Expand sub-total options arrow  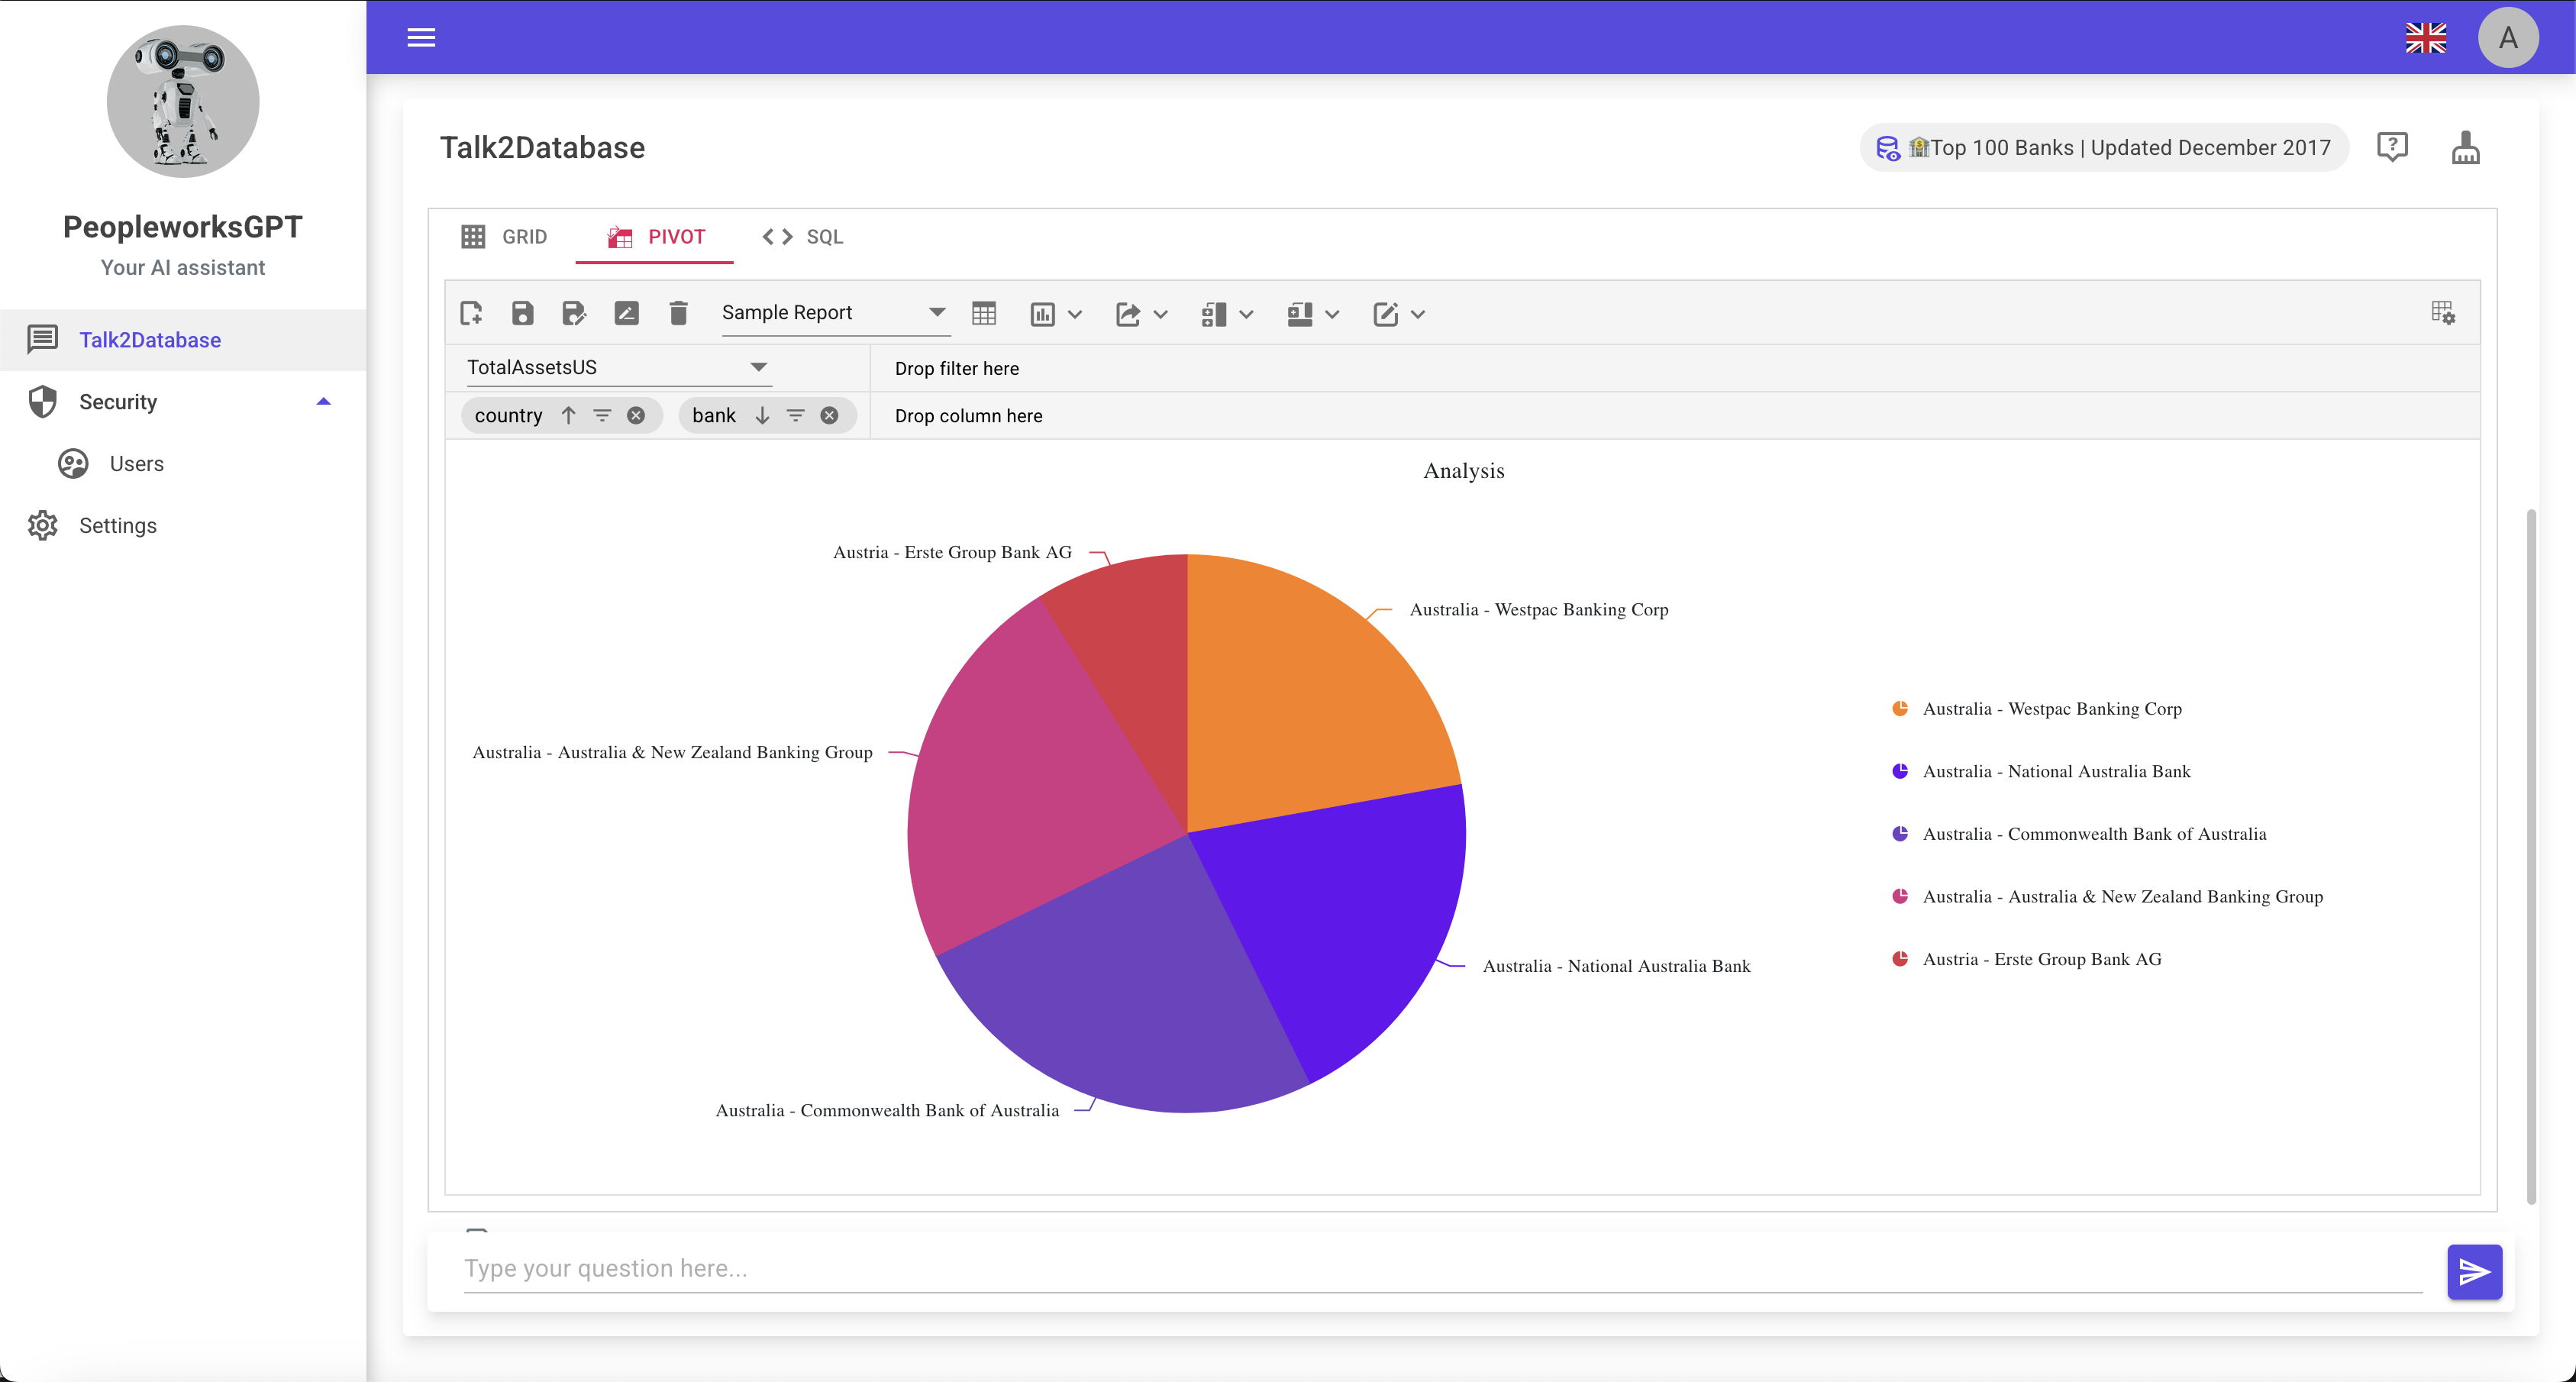click(1246, 315)
